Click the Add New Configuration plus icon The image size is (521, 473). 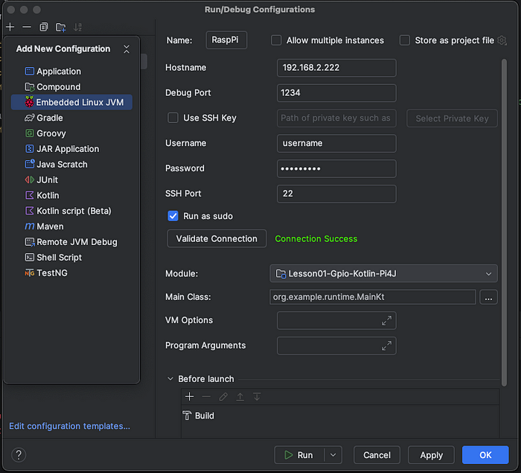(10, 27)
